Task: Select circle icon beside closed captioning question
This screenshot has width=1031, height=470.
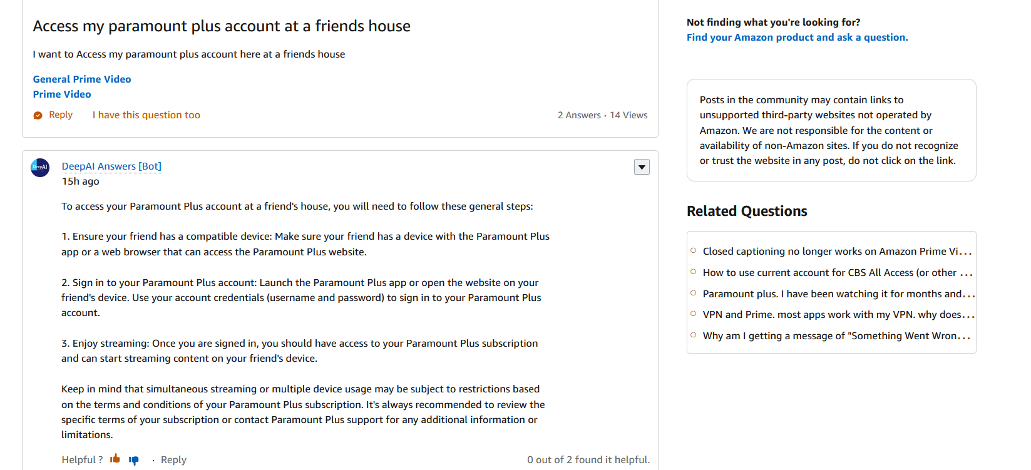Action: coord(692,250)
